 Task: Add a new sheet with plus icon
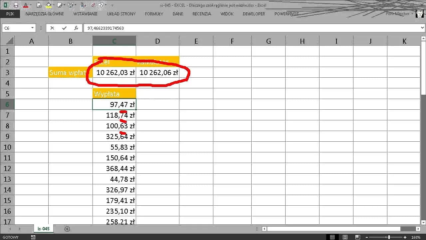point(67,229)
